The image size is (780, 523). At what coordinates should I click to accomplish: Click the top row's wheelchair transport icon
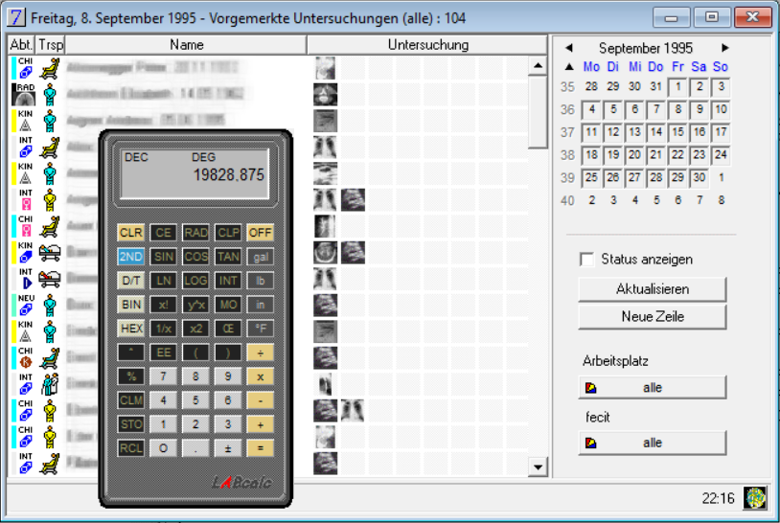[x=49, y=67]
